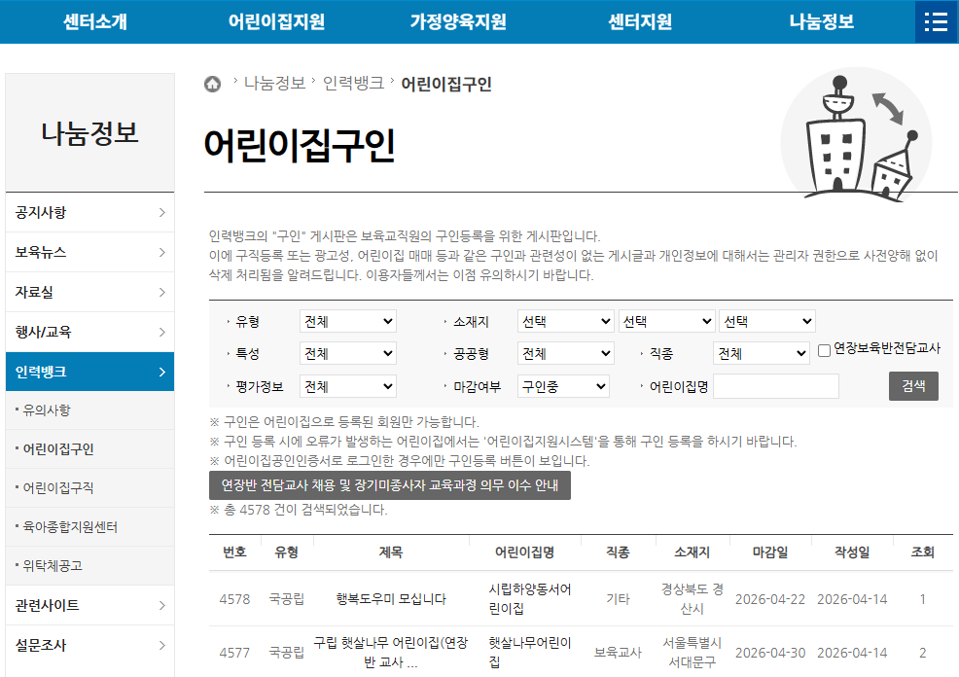The height and width of the screenshot is (677, 959).
Task: Open the 평가정보 dropdown
Action: pos(347,386)
